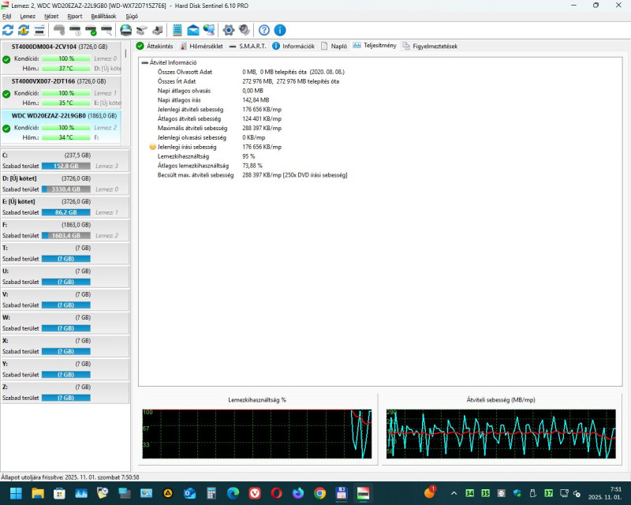This screenshot has height=505, width=631.
Task: Open the help question mark icon
Action: [x=264, y=30]
